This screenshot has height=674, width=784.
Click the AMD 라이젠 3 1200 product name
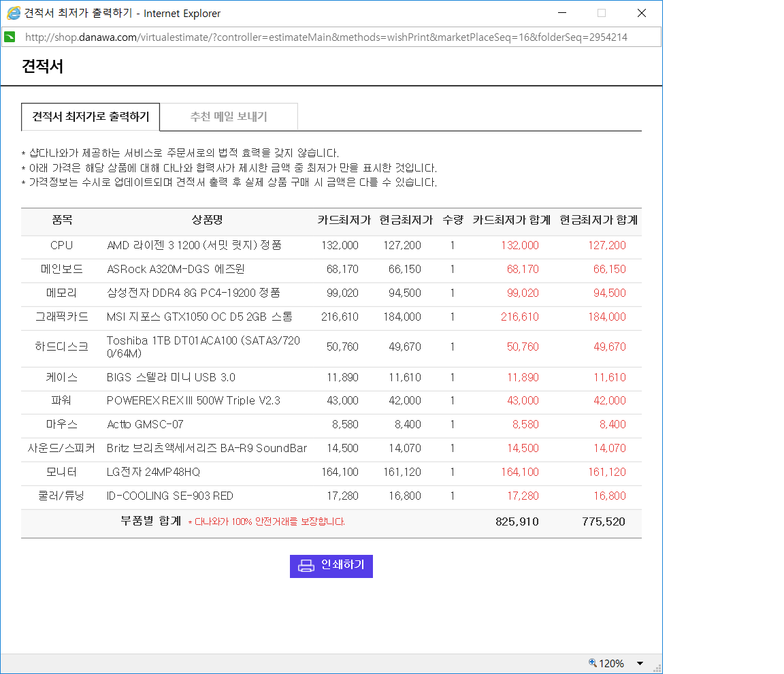(x=194, y=245)
